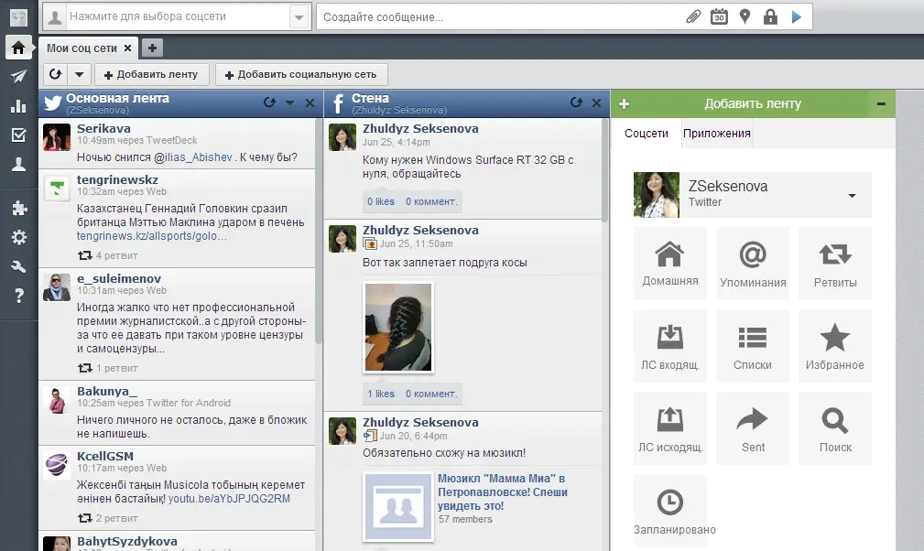Click plus icon in Добавить ленту header
Viewport: 924px width, 551px height.
624,104
